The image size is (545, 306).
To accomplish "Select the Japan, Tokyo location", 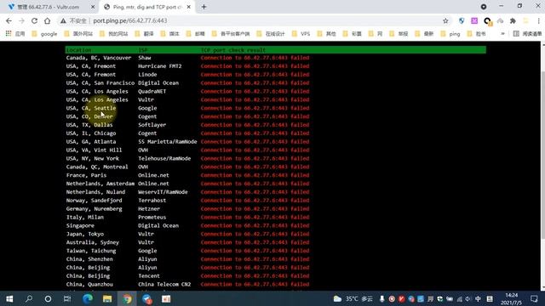I will (x=85, y=234).
